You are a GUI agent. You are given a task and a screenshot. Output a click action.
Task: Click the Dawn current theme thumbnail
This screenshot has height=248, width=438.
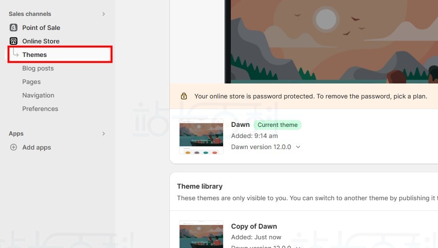201,137
